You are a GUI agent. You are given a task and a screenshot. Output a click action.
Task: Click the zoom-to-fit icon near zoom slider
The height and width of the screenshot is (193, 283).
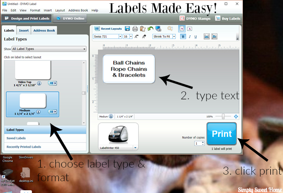(236, 117)
